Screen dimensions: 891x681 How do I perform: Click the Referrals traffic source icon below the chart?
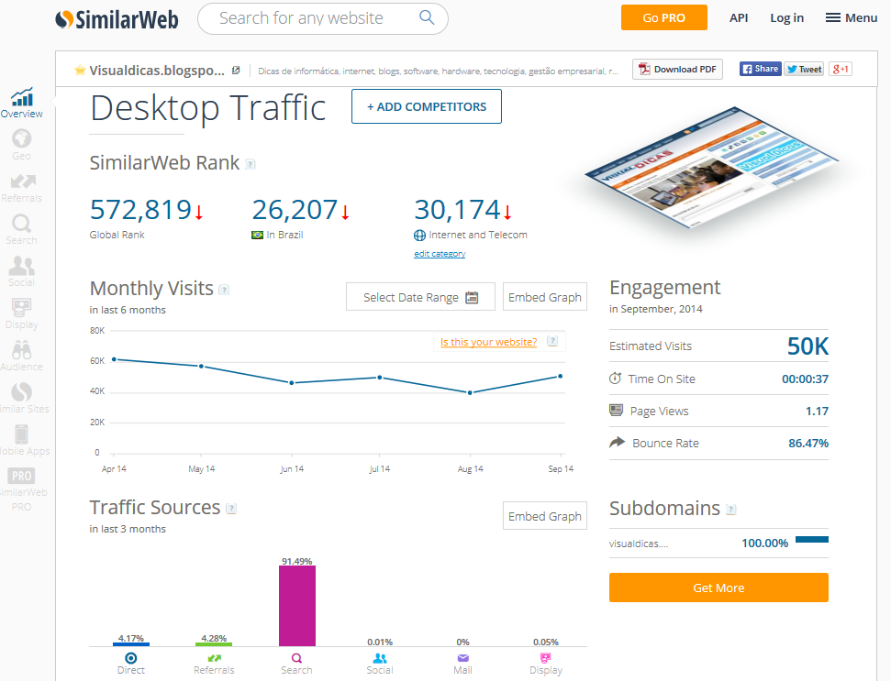click(214, 658)
